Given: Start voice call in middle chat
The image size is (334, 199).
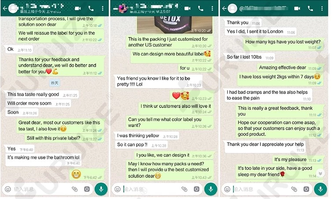Looking at the screenshot, I should click(x=200, y=8).
